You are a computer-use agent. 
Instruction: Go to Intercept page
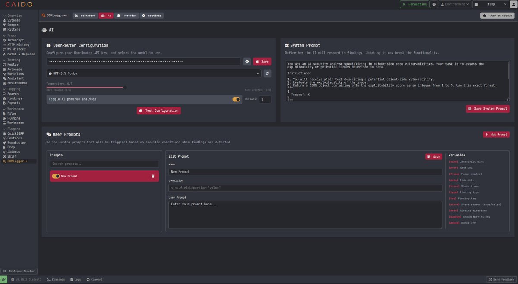(16, 40)
